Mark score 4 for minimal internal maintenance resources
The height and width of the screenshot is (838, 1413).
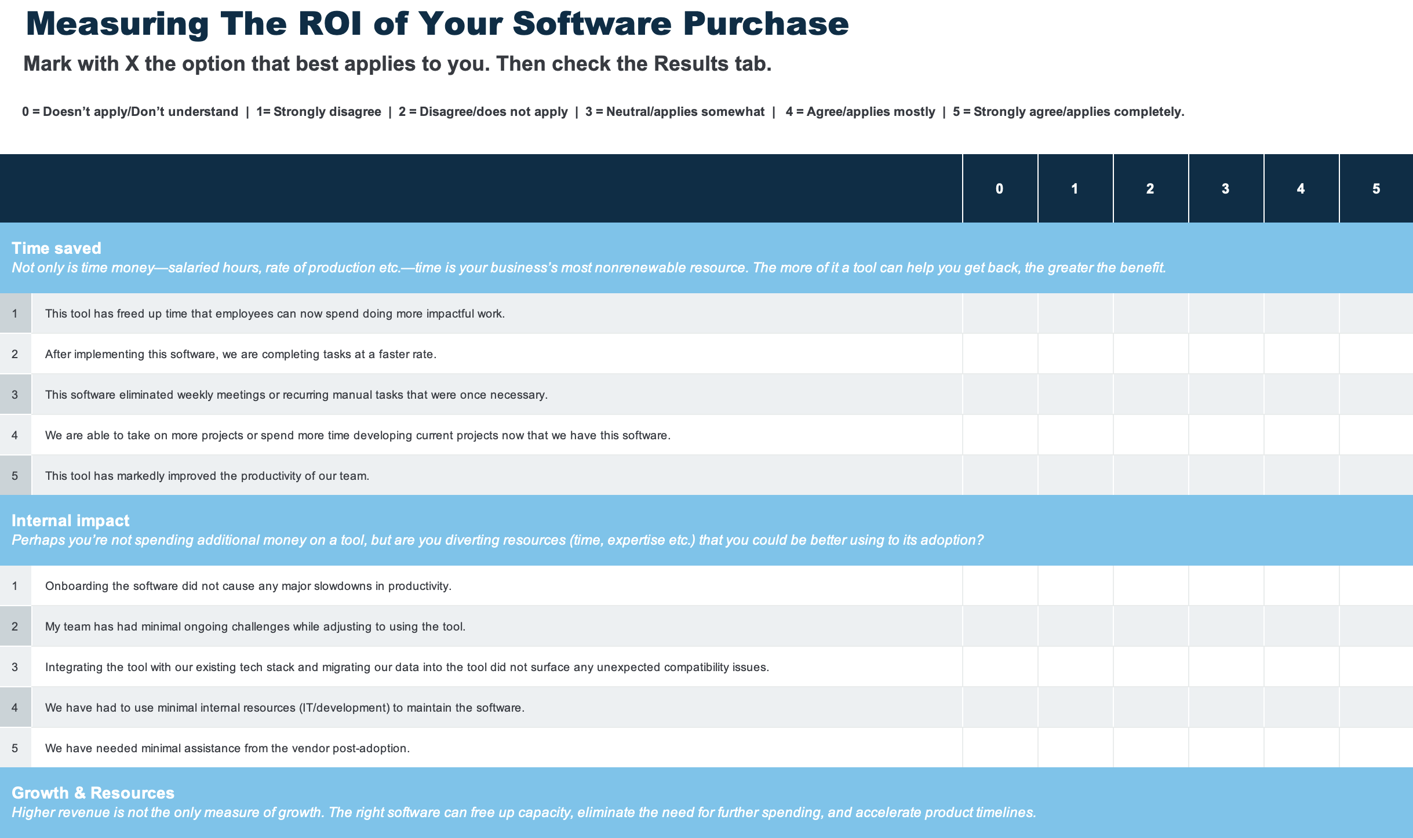tap(1301, 707)
